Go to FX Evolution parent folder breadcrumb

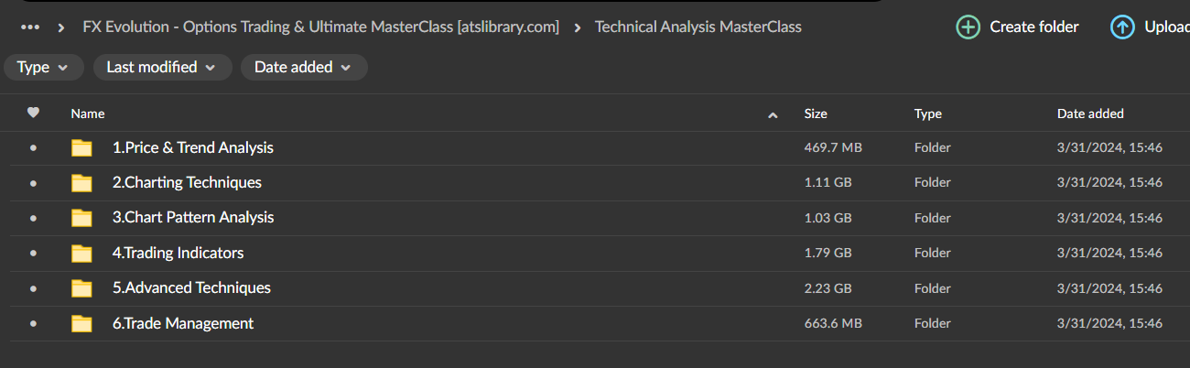pyautogui.click(x=320, y=27)
